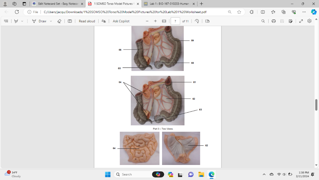Switch to Lab 1 BIO-167 tab
Viewport: 319px width, 180px height.
click(x=169, y=4)
